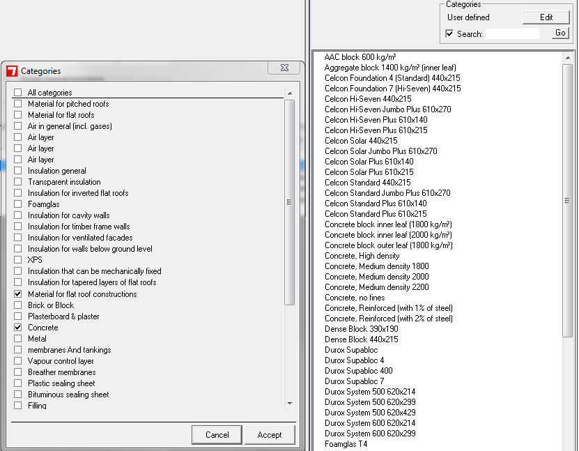Select Celcon Solar 440x215 entry
579x451 pixels.
pyautogui.click(x=361, y=141)
